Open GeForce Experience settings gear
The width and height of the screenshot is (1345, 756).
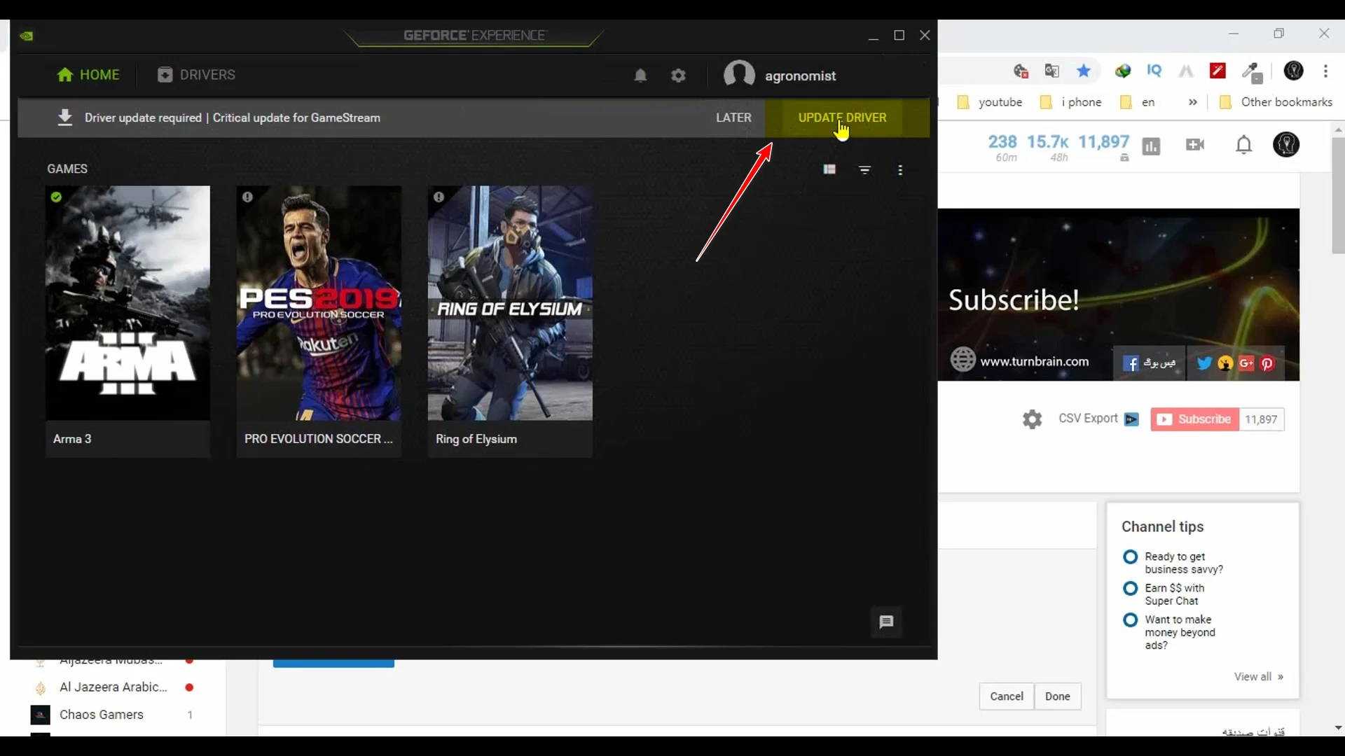(x=678, y=76)
